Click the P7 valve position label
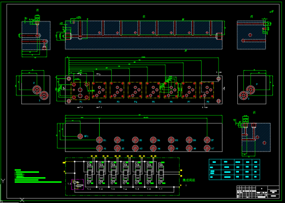The width and height of the screenshot is (285, 203). click(x=189, y=102)
